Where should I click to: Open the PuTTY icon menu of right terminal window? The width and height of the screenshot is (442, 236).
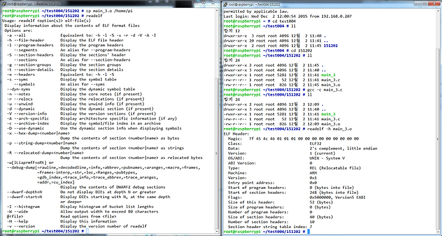[x=225, y=4]
